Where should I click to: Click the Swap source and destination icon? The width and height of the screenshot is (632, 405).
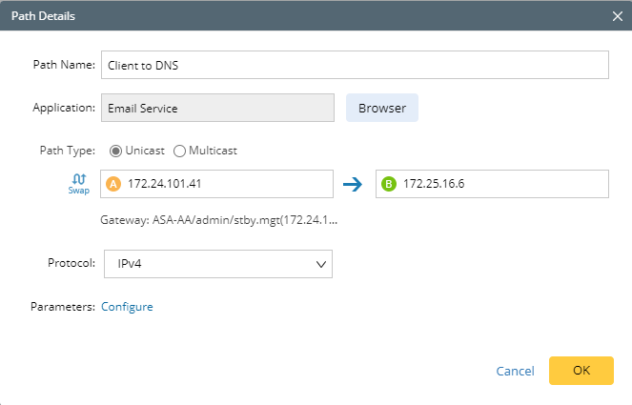78,182
